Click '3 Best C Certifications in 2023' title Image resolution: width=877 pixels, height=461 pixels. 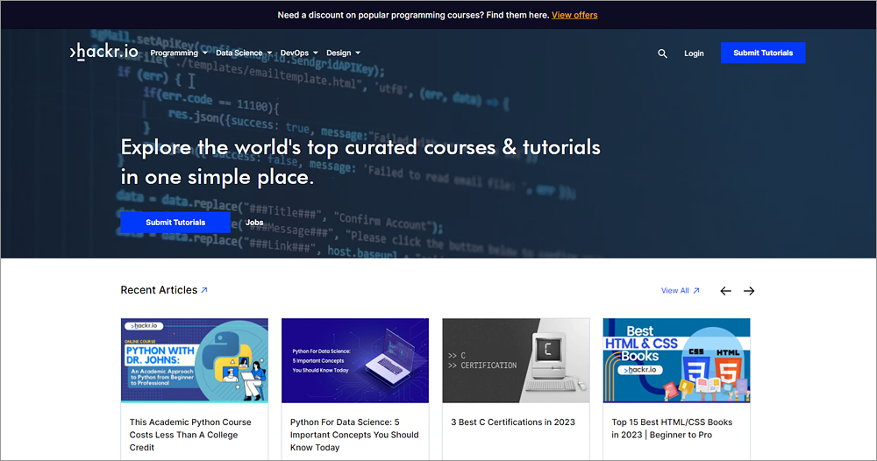pos(513,422)
